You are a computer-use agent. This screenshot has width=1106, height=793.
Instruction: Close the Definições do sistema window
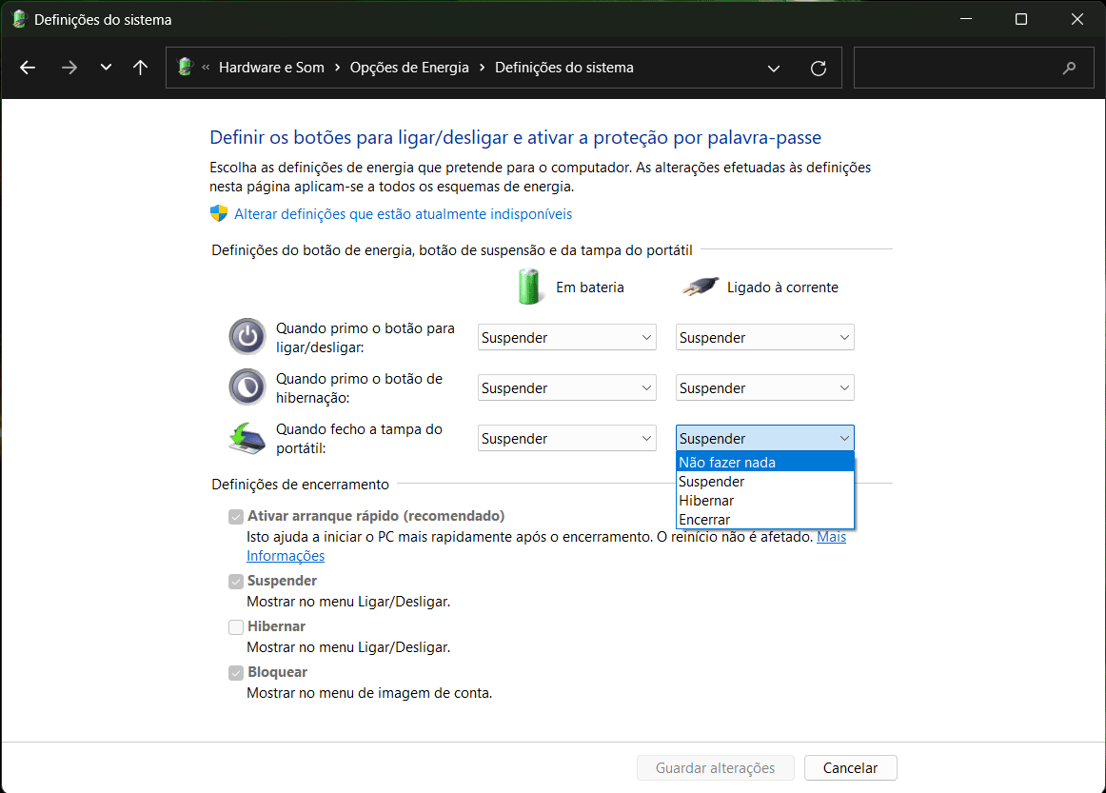click(x=1076, y=19)
